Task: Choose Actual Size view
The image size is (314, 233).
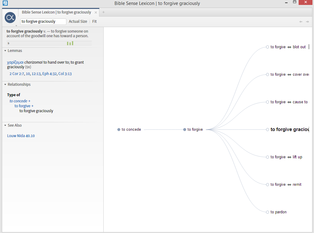Action: click(78, 22)
